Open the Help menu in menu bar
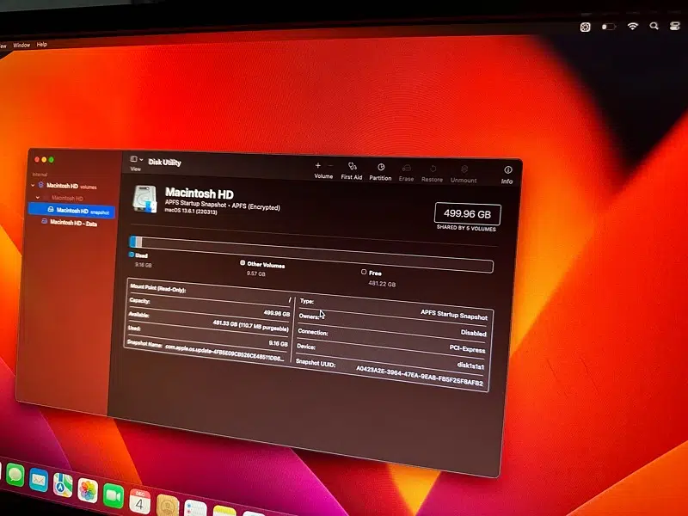This screenshot has height=516, width=688. pos(41,45)
